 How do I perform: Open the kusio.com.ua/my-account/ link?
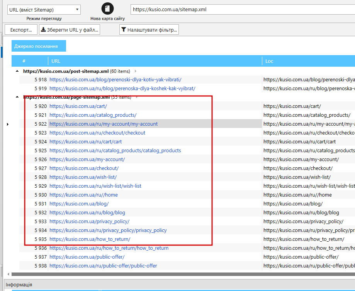tap(87, 159)
